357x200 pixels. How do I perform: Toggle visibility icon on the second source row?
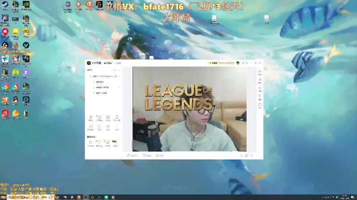[x=119, y=87]
